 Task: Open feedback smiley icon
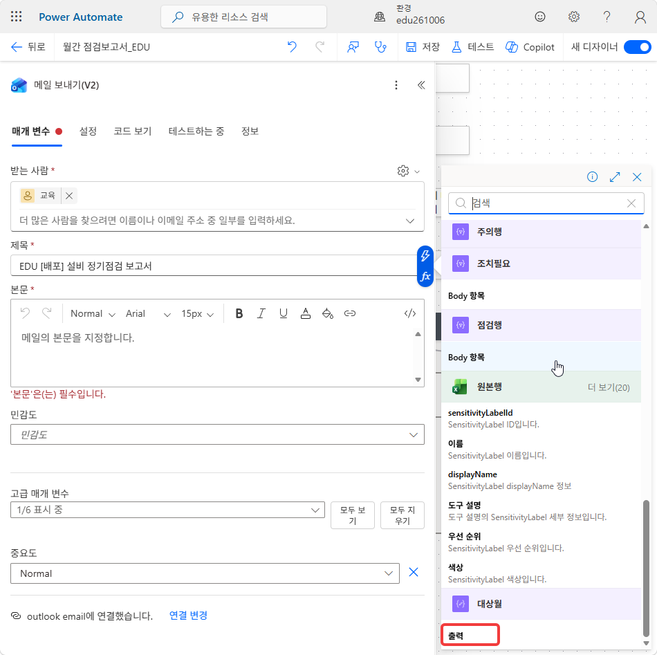point(540,17)
